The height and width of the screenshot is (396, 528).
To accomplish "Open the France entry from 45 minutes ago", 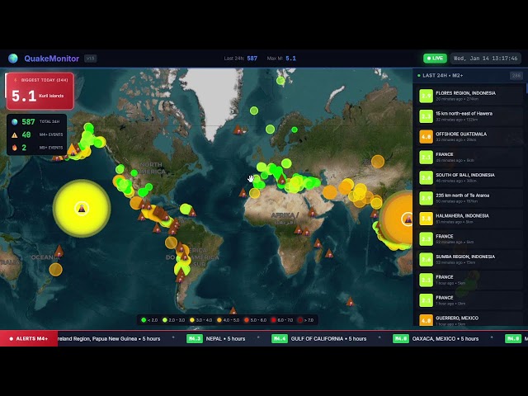I will (469, 158).
